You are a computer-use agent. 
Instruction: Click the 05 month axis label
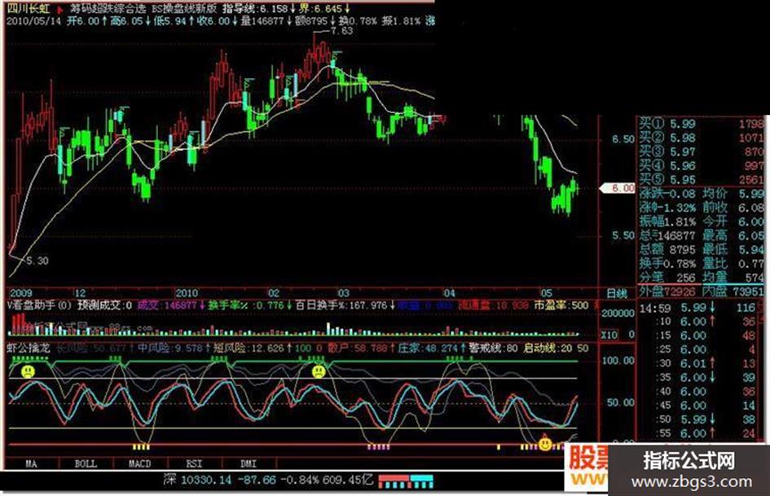pyautogui.click(x=546, y=294)
